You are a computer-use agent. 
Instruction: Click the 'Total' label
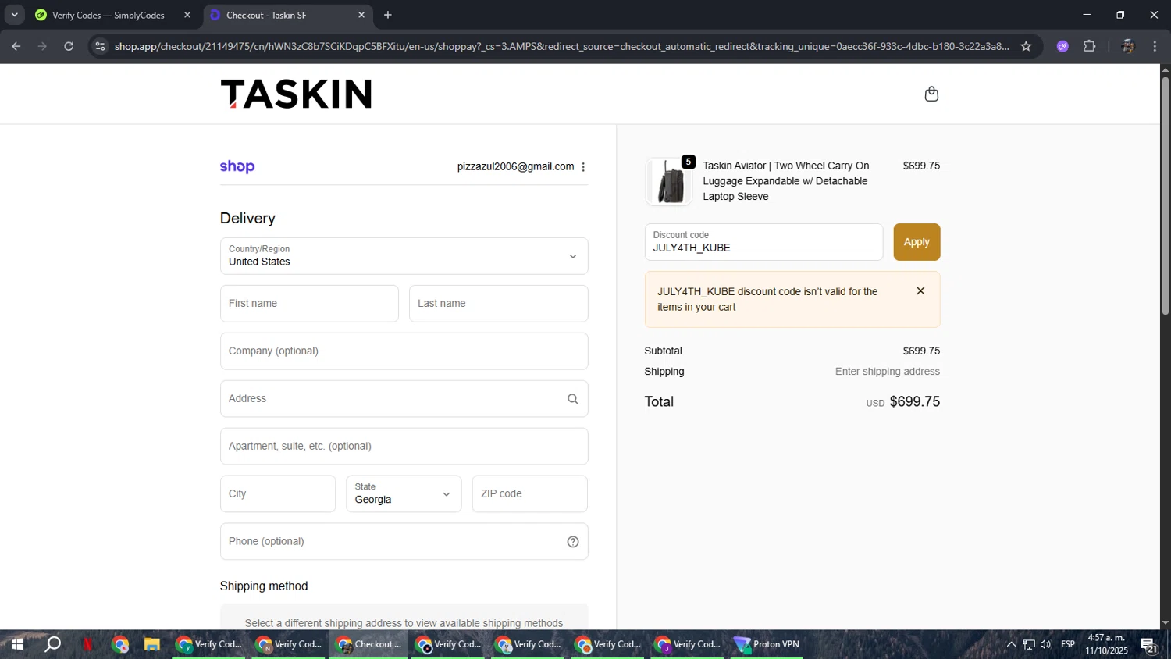click(x=659, y=402)
